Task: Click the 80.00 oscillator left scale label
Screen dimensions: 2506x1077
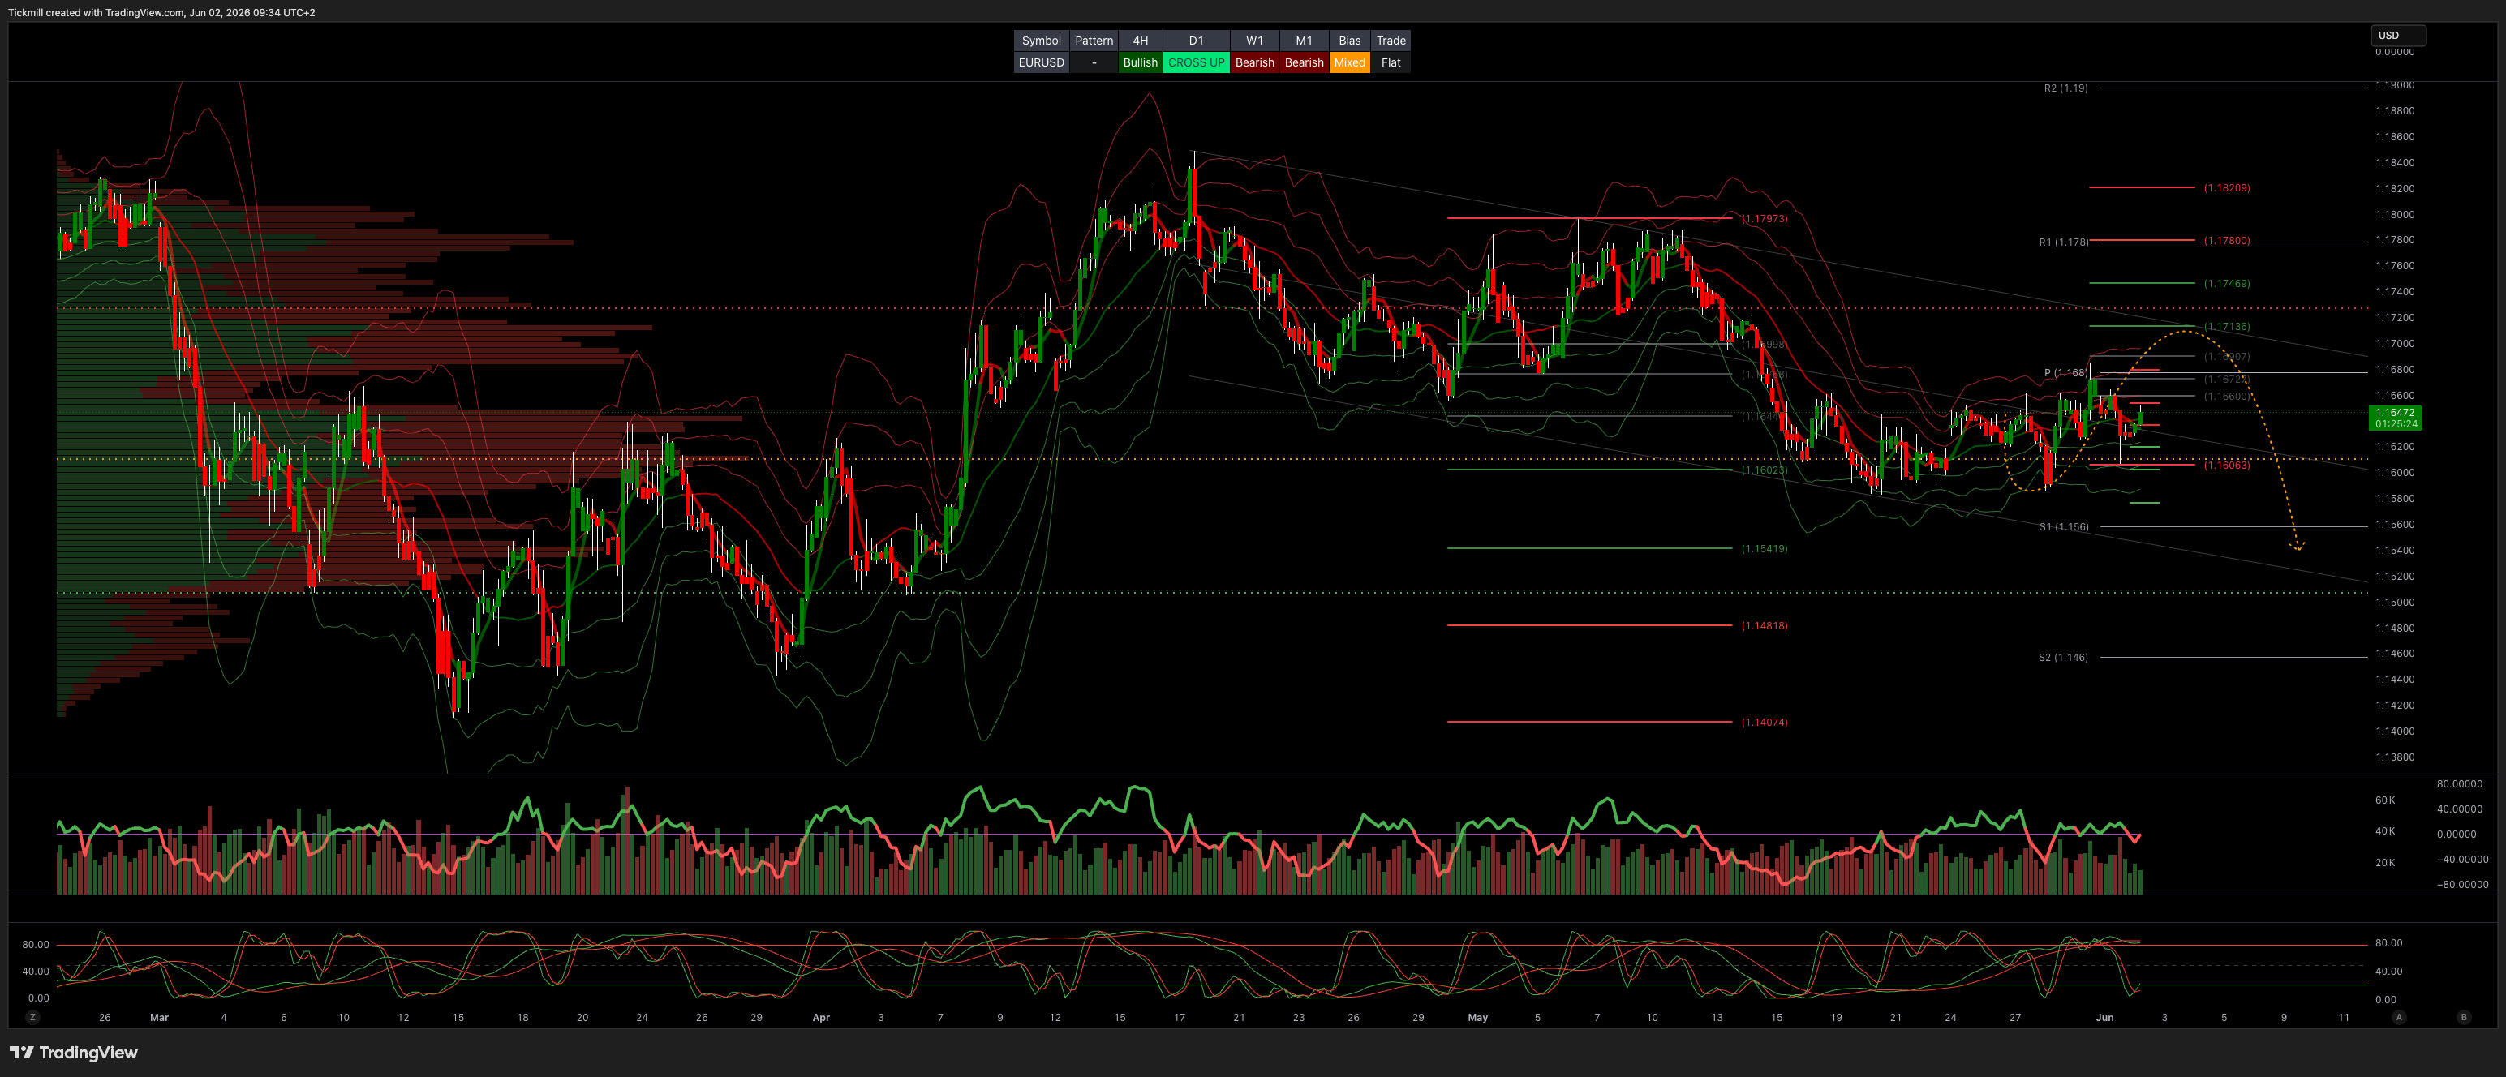Action: [x=35, y=945]
